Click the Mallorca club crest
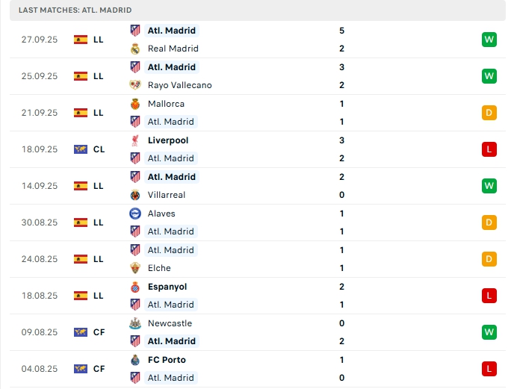The width and height of the screenshot is (514, 389). click(135, 104)
